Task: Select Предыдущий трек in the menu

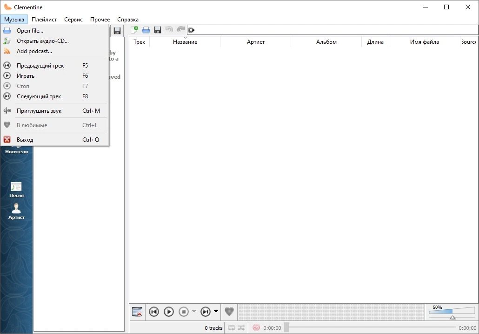Action: click(55, 66)
